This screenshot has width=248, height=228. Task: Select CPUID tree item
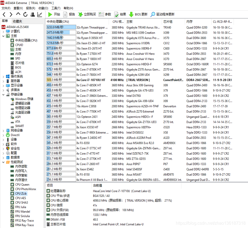coord(17,45)
